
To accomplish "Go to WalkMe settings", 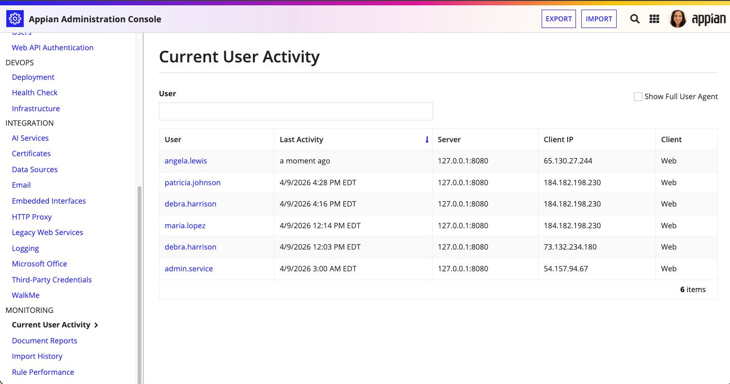I will (26, 295).
